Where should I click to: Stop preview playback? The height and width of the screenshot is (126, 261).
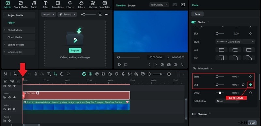coord(126,64)
